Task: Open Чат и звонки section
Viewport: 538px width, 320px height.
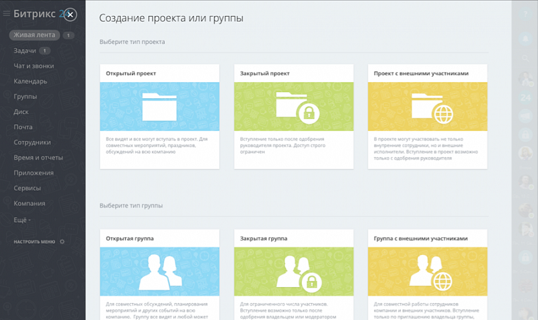Action: pos(34,66)
